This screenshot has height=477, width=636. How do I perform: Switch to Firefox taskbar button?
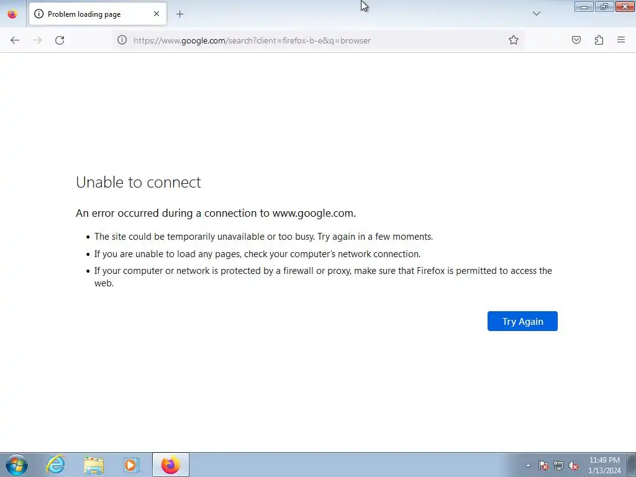171,465
